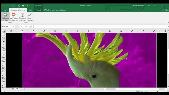Select row 25 header
This screenshot has width=169, height=95.
click(3, 78)
